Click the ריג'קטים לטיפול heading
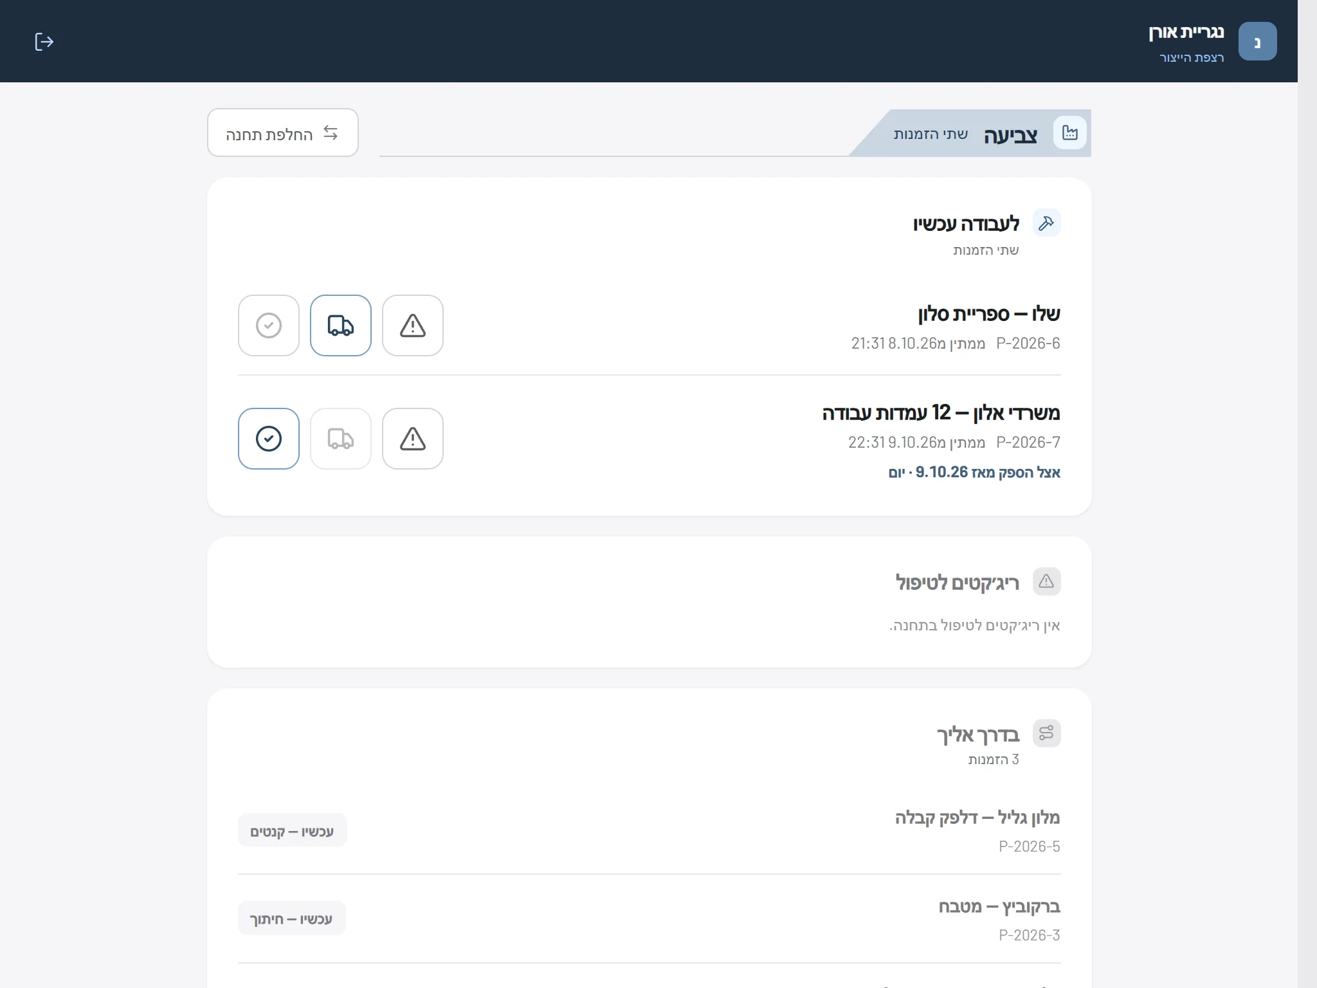The image size is (1317, 988). point(958,582)
